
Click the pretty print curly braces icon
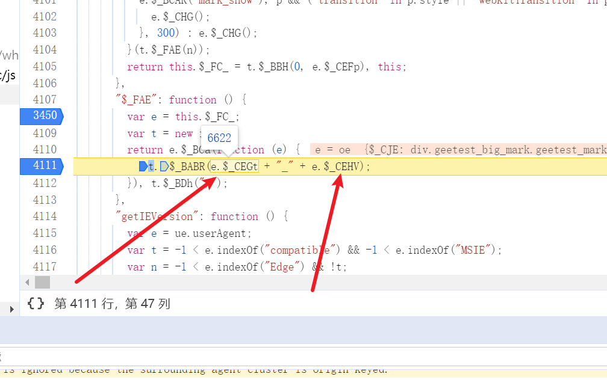[36, 304]
